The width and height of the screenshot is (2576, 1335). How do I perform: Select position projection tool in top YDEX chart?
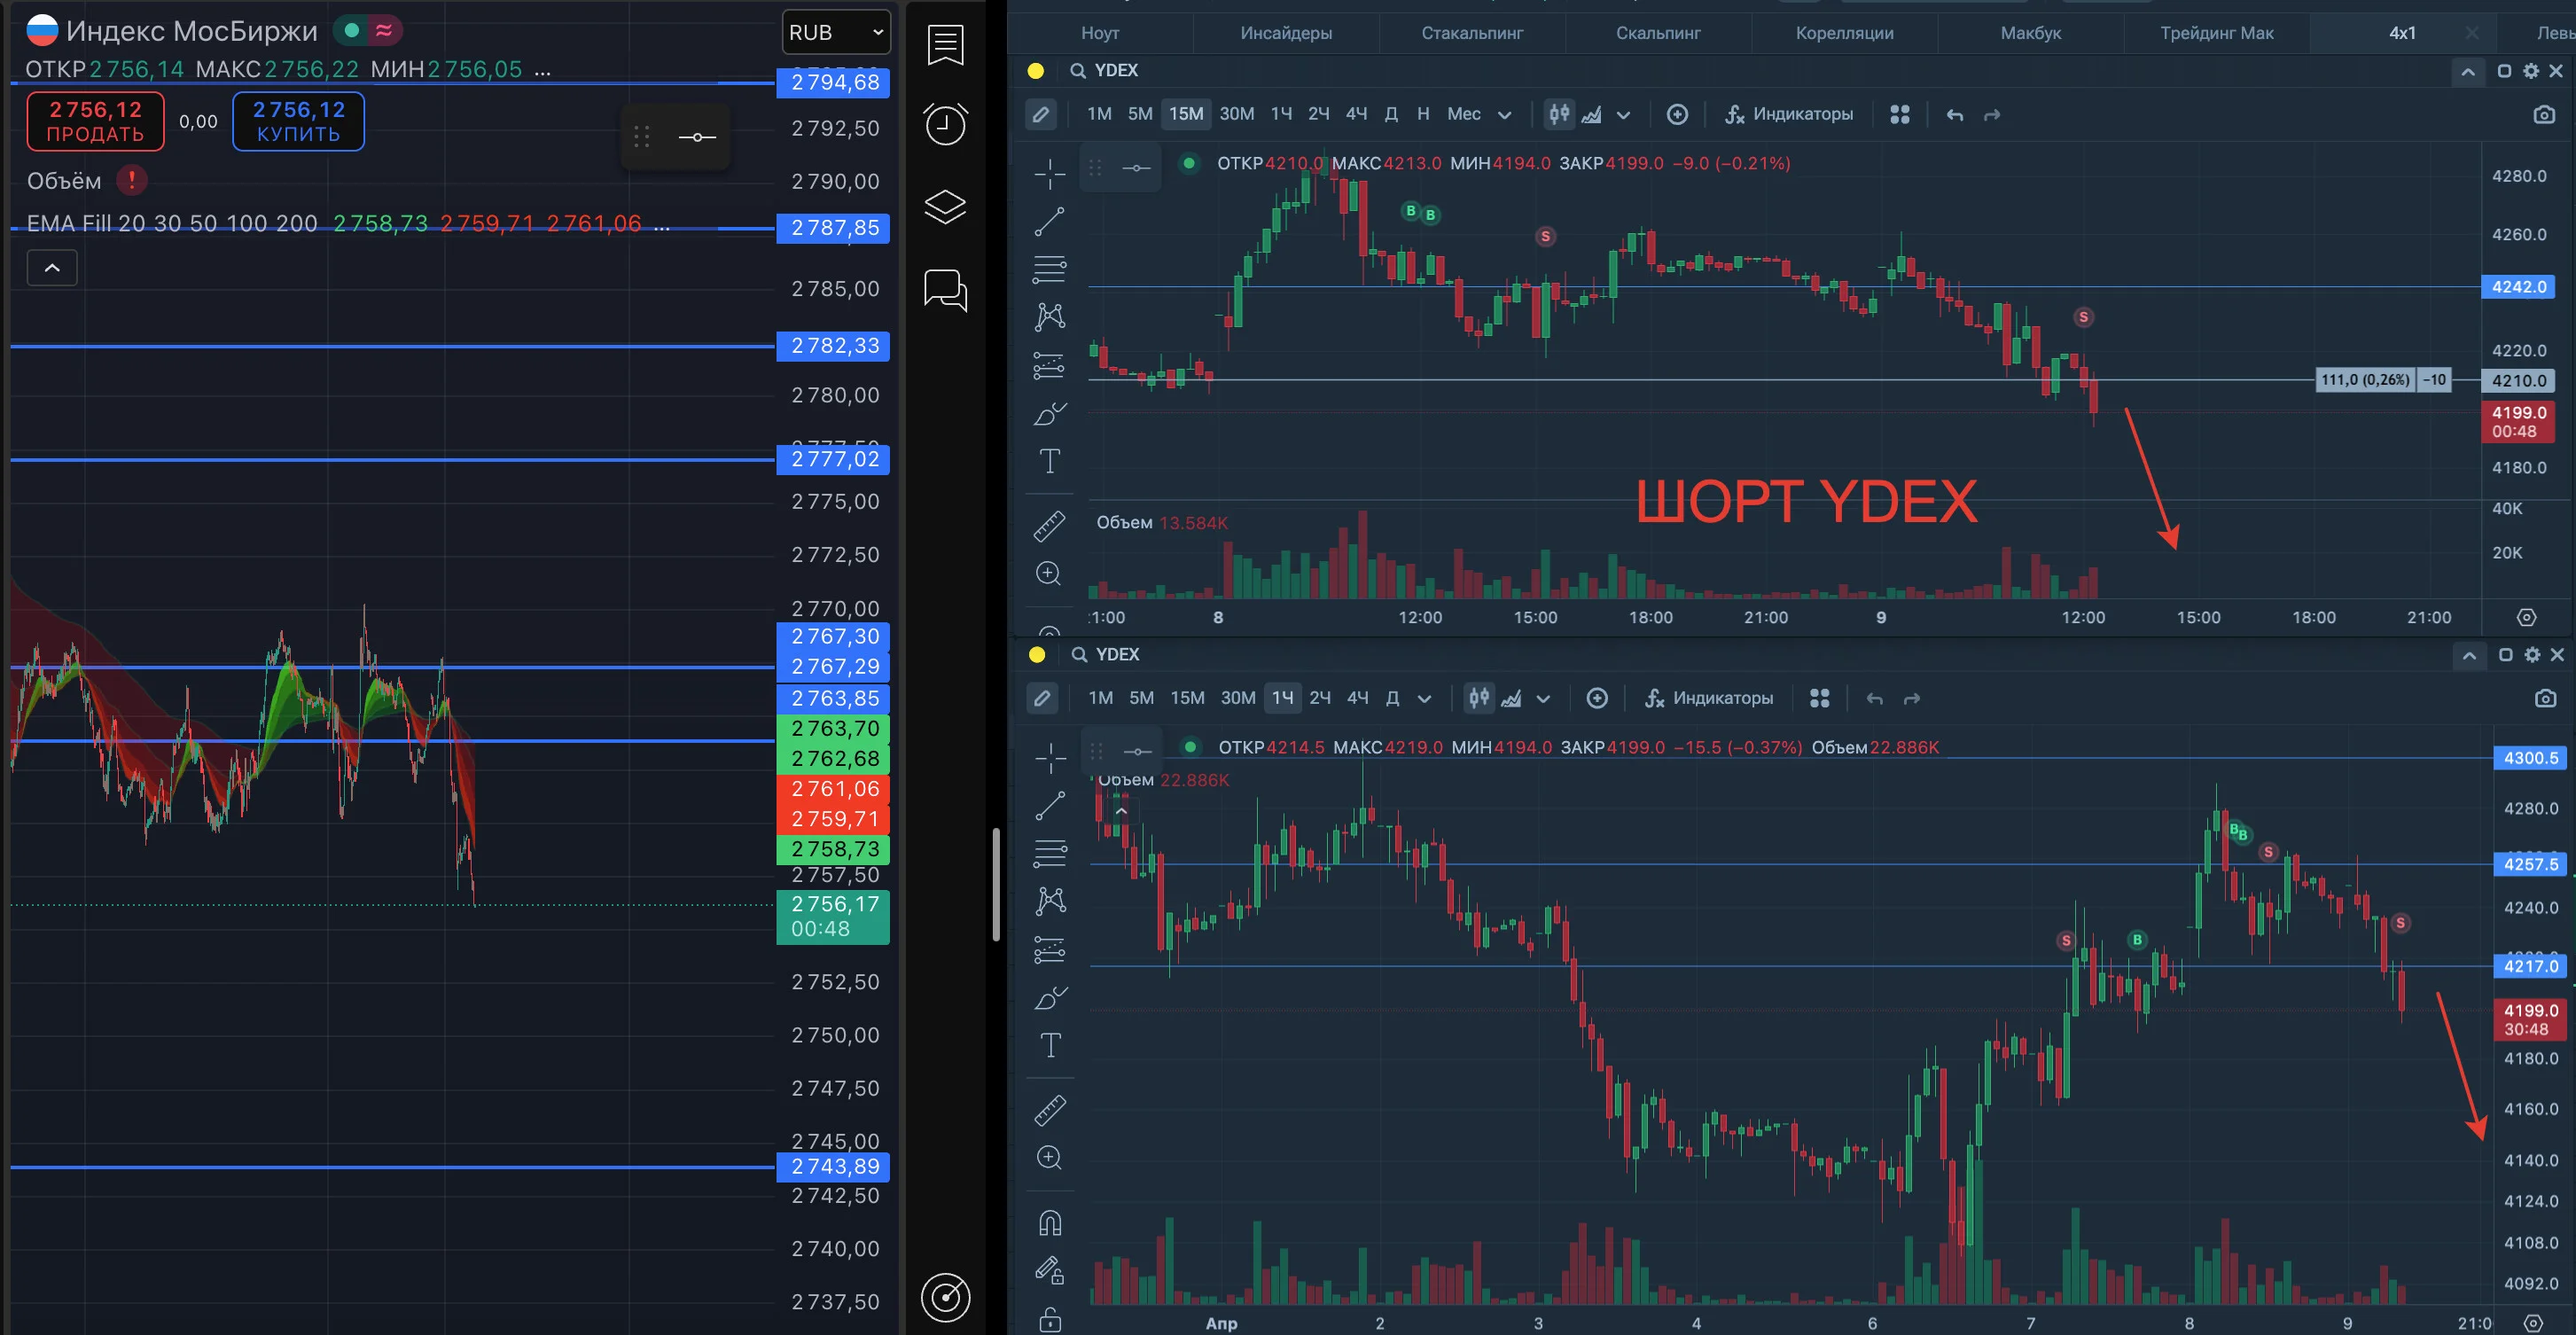pos(1049,365)
